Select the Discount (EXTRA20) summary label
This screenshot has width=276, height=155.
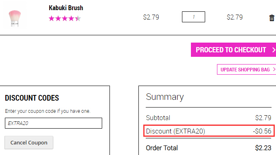tap(175, 131)
